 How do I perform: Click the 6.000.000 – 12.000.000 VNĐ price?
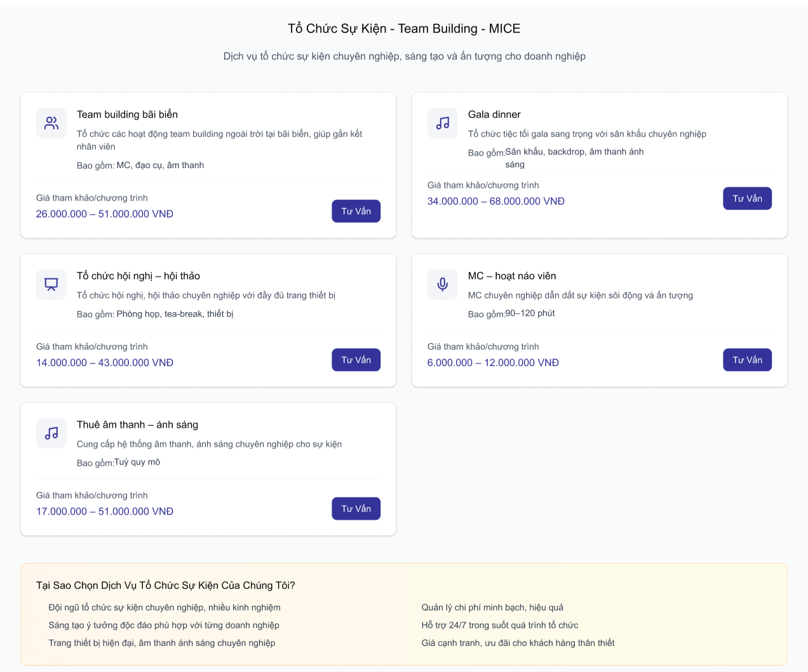(493, 362)
